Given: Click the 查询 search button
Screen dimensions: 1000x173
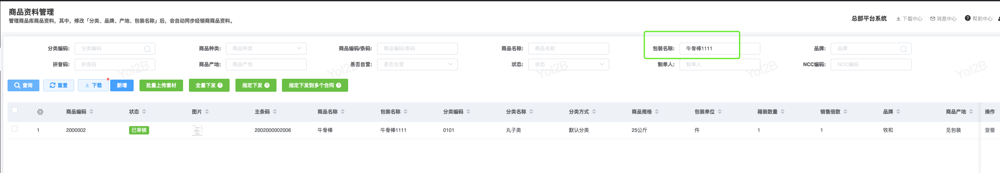Looking at the screenshot, I should [23, 85].
